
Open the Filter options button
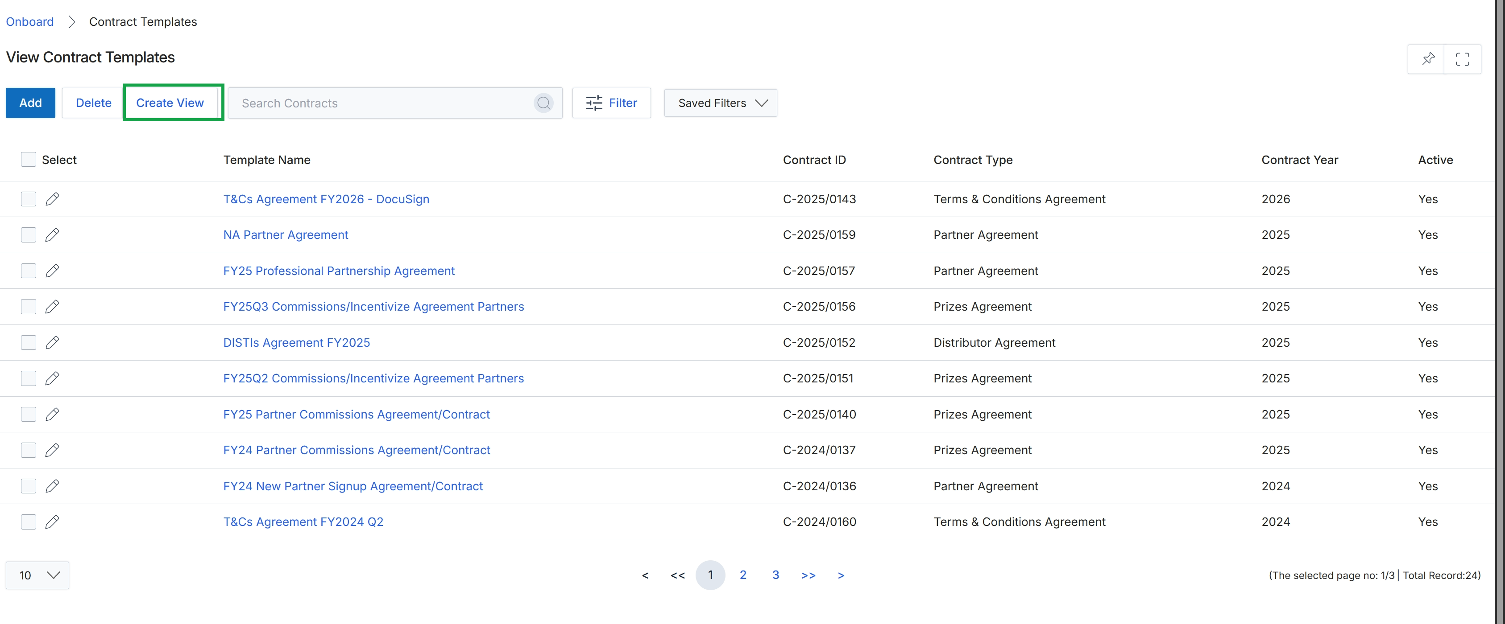(x=611, y=103)
